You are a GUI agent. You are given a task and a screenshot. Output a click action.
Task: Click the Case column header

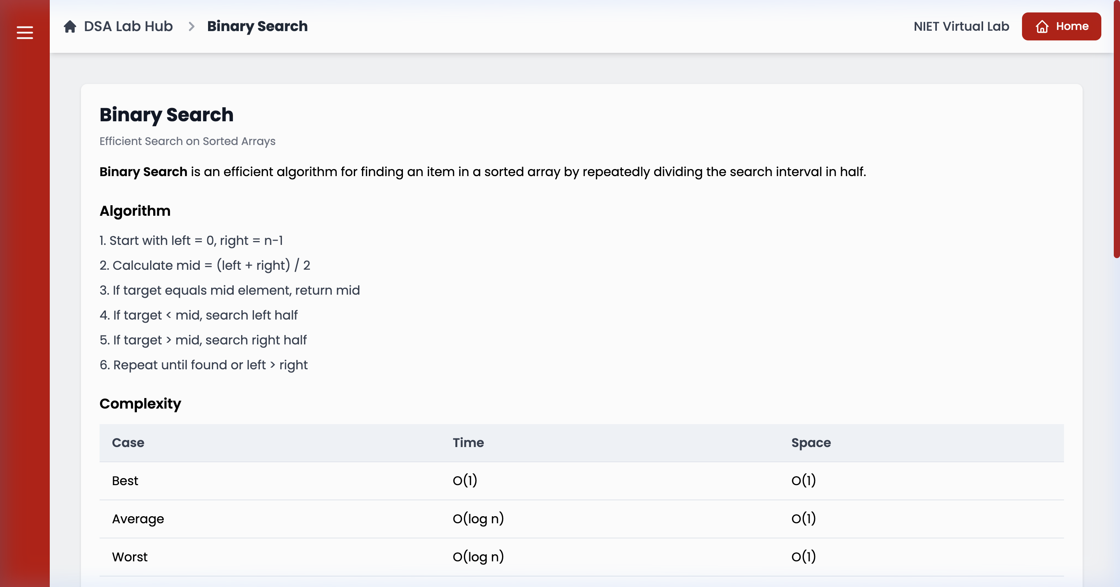(128, 442)
